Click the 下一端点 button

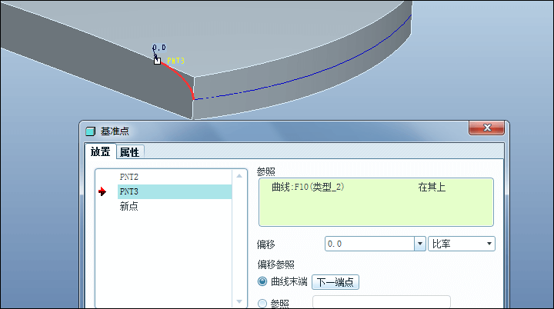tap(335, 282)
